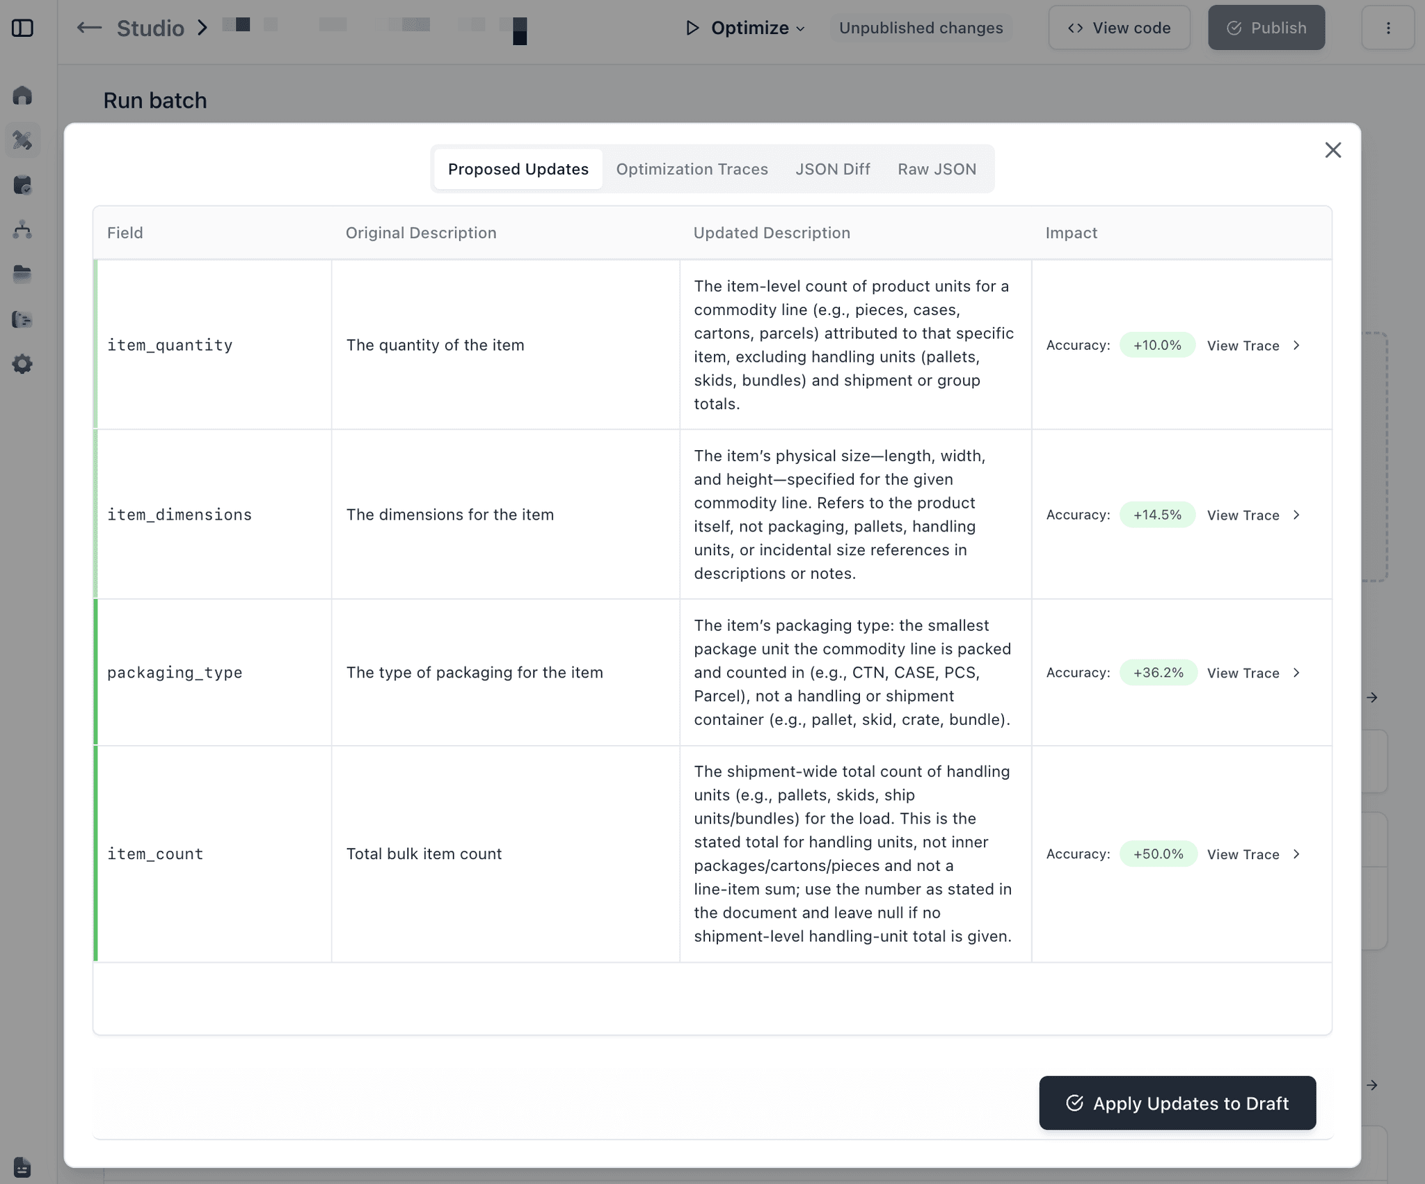Screen dimensions: 1425x1184
Task: Switch to the JSON Diff tab
Action: tap(832, 169)
